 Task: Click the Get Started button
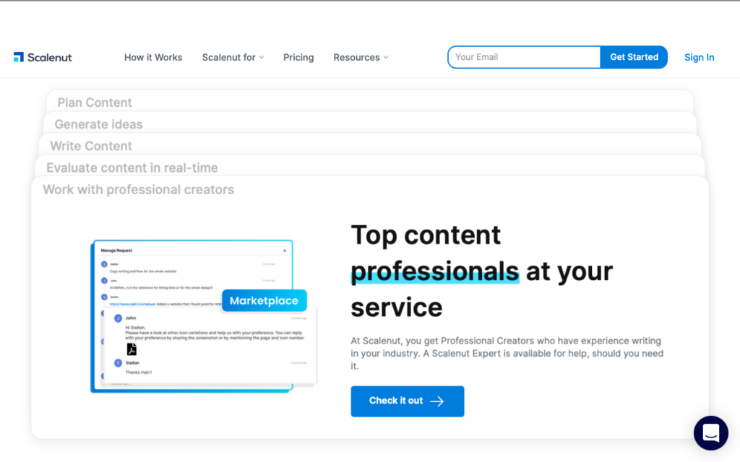pyautogui.click(x=634, y=57)
